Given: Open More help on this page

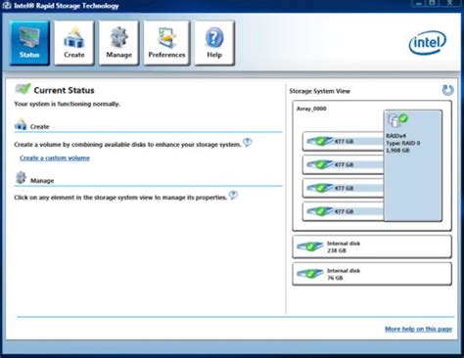Looking at the screenshot, I should (x=418, y=329).
